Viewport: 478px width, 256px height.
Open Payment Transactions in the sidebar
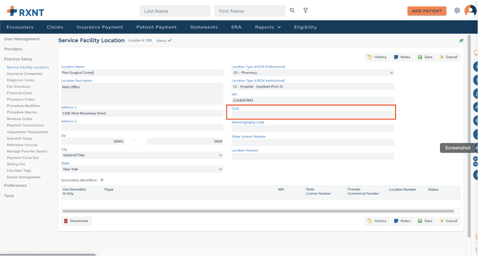coord(25,125)
